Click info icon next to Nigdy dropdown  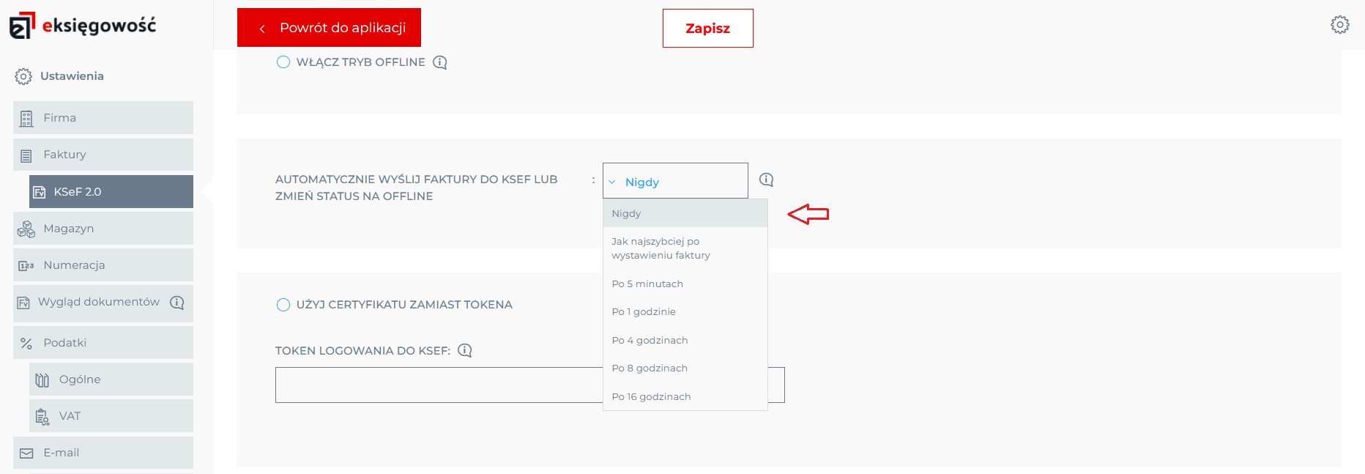(766, 179)
